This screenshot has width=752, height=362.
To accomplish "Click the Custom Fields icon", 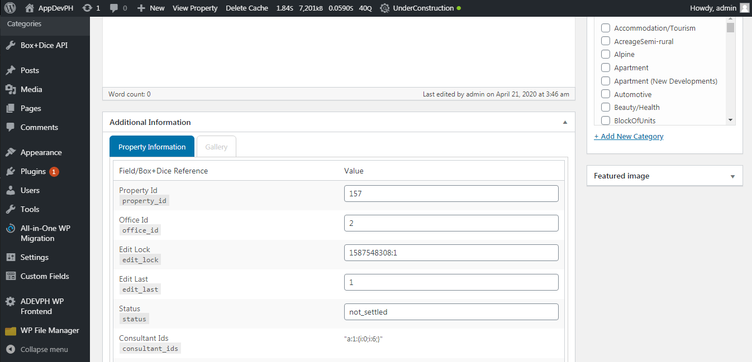I will (11, 276).
